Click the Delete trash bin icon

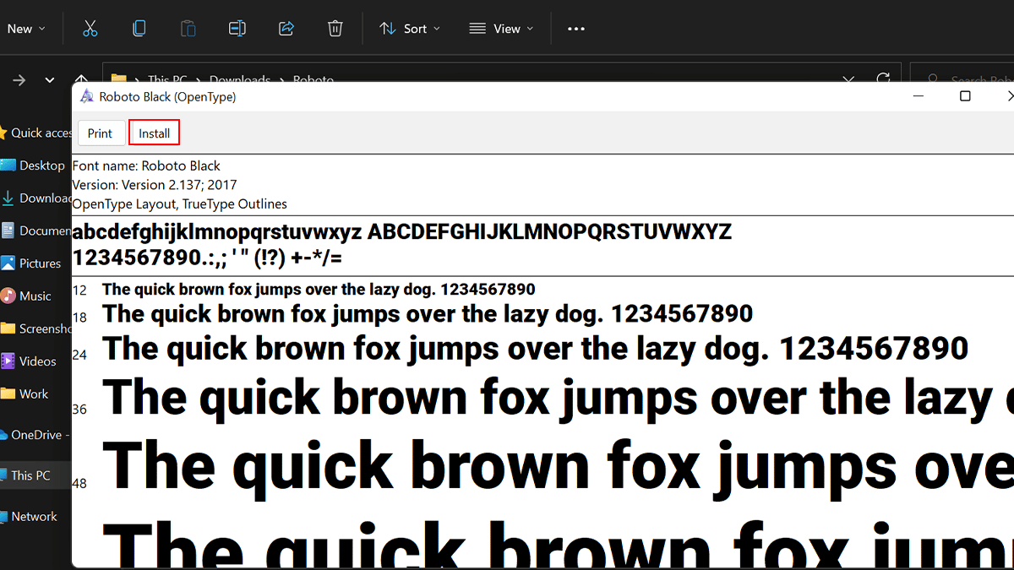pyautogui.click(x=335, y=29)
